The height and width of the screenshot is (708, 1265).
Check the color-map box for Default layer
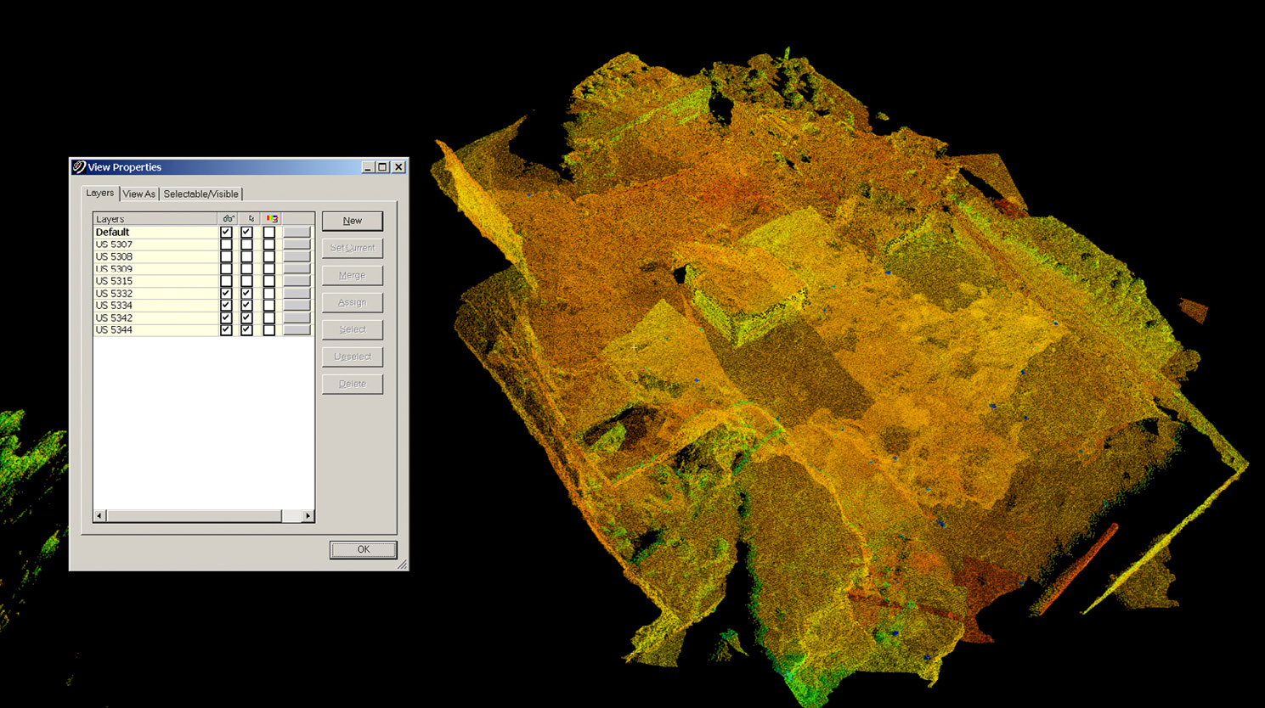pyautogui.click(x=269, y=232)
